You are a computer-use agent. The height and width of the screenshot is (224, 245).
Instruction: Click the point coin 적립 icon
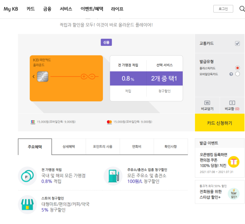pos(27,176)
